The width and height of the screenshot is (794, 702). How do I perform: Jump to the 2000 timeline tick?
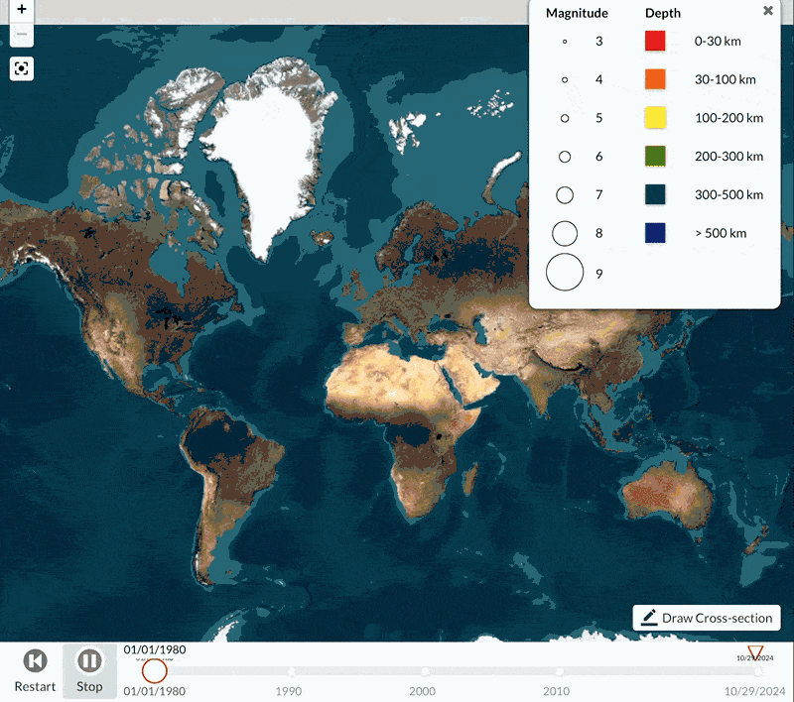(424, 672)
